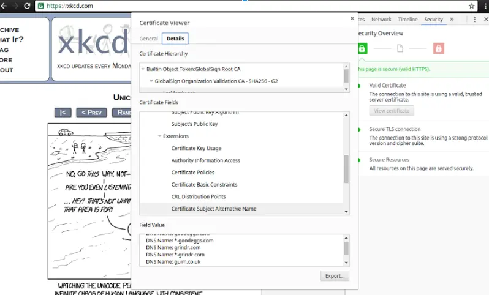Screen dimensions: 489x295
Task: Open the Security tab in DevTools
Action: (433, 20)
